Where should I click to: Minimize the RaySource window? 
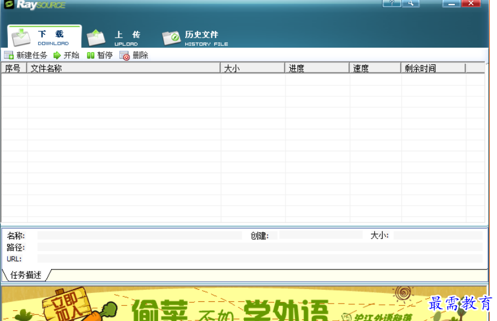pos(451,3)
